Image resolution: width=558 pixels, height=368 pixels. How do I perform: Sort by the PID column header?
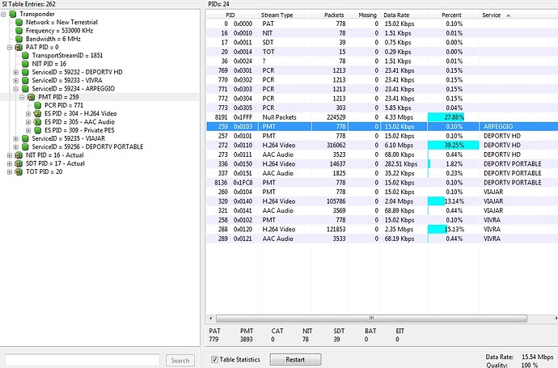pos(232,15)
